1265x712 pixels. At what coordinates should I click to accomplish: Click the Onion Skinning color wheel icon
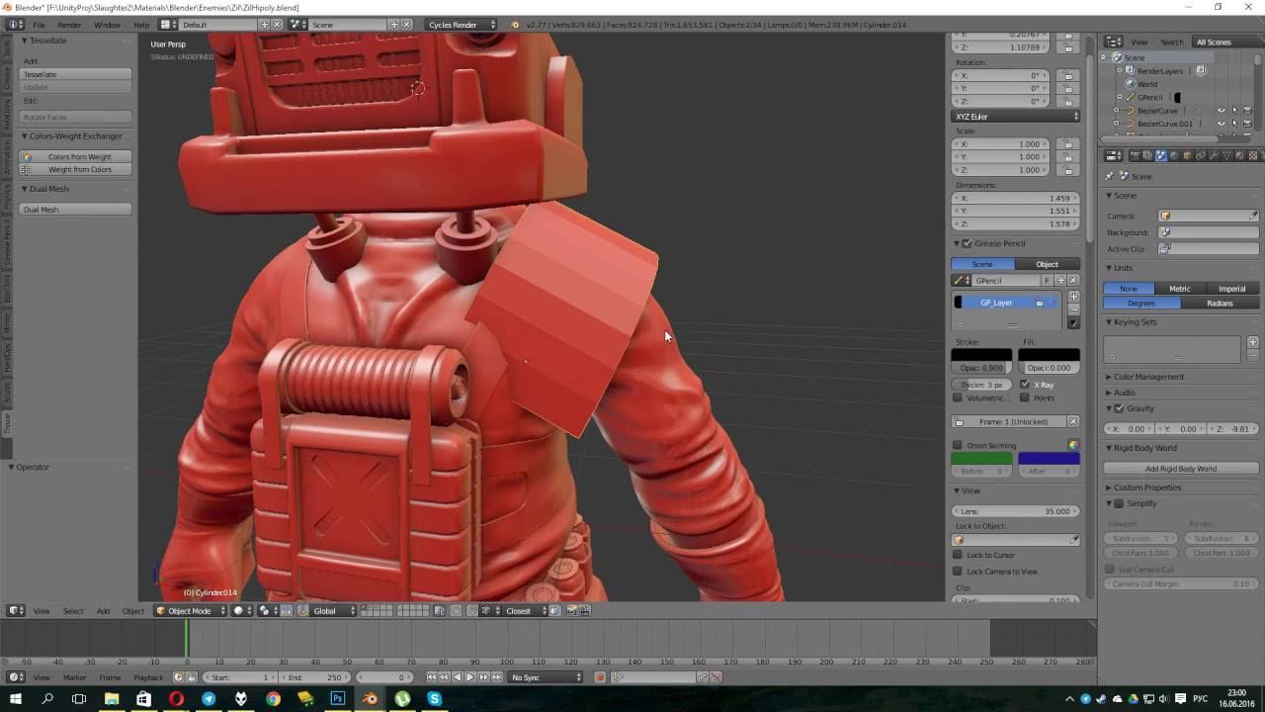[1072, 445]
